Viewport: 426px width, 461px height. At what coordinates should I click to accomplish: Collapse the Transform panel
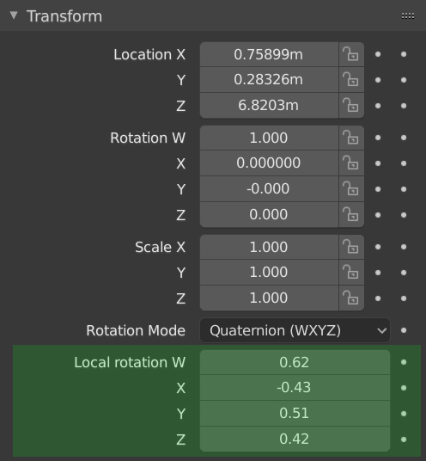pos(14,15)
